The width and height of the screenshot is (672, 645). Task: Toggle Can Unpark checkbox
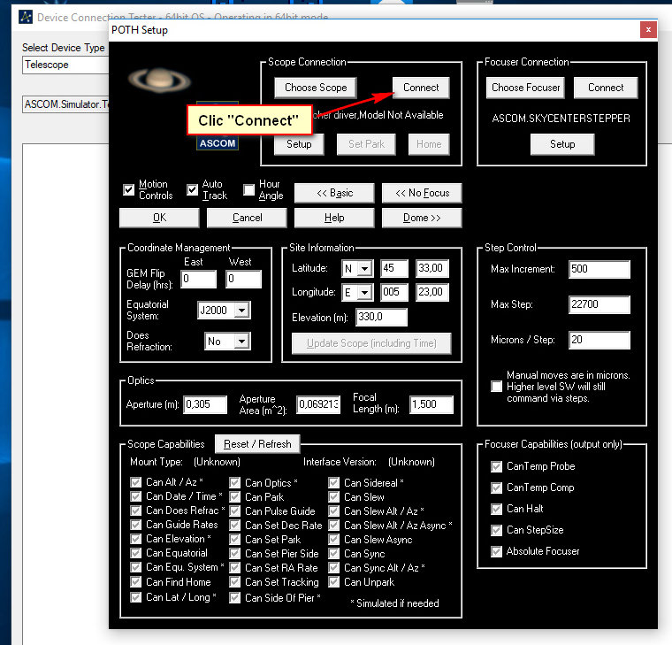334,582
